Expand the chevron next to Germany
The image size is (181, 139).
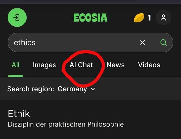tap(93, 89)
